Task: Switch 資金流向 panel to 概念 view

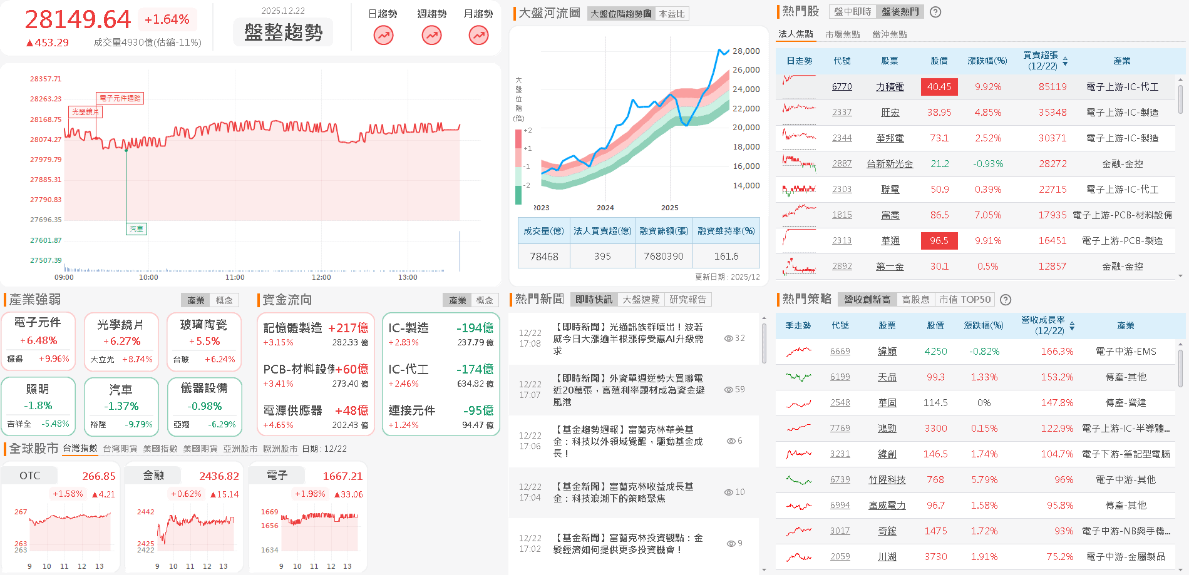Action: pyautogui.click(x=484, y=300)
